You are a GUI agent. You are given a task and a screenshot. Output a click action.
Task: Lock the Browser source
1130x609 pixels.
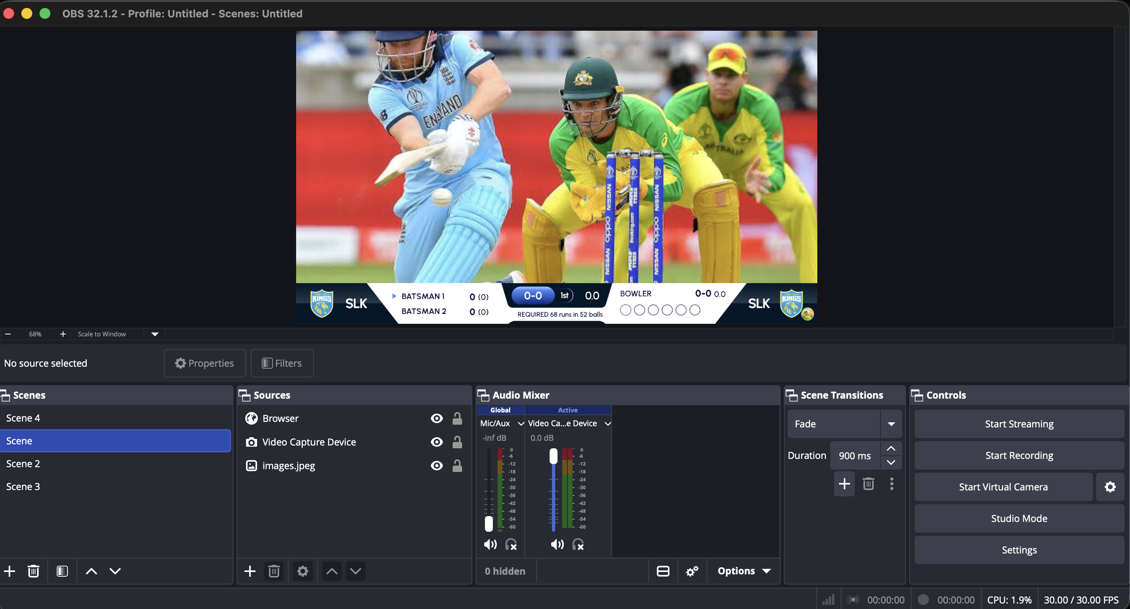457,418
